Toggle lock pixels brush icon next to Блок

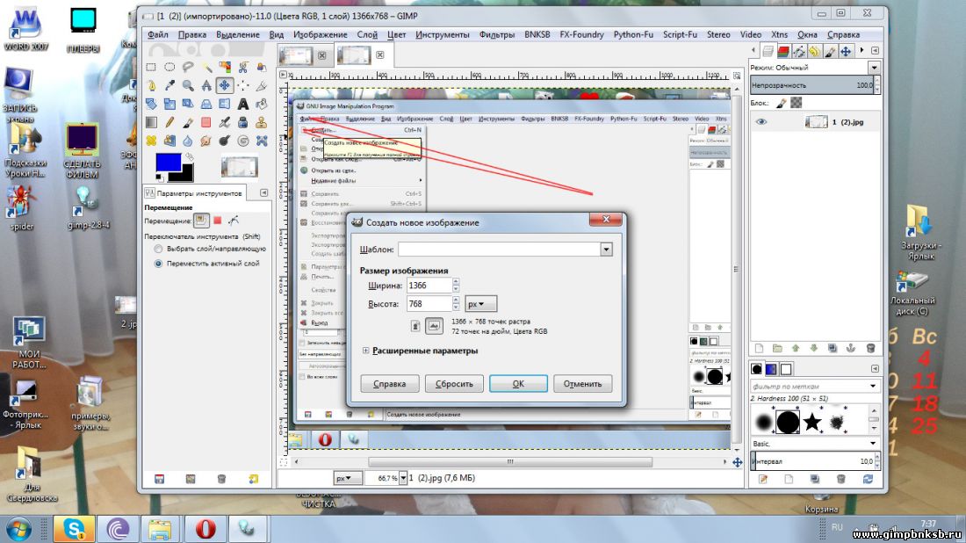click(782, 103)
